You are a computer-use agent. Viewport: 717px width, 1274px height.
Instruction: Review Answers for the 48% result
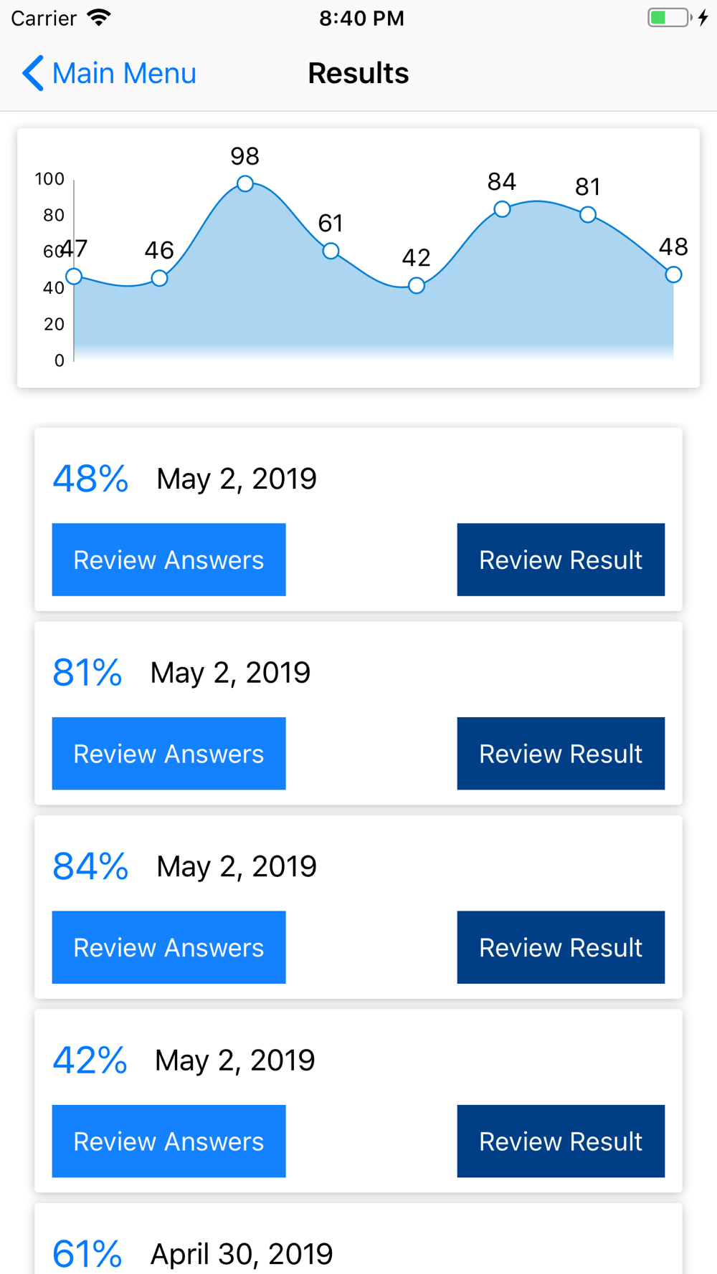coord(169,560)
